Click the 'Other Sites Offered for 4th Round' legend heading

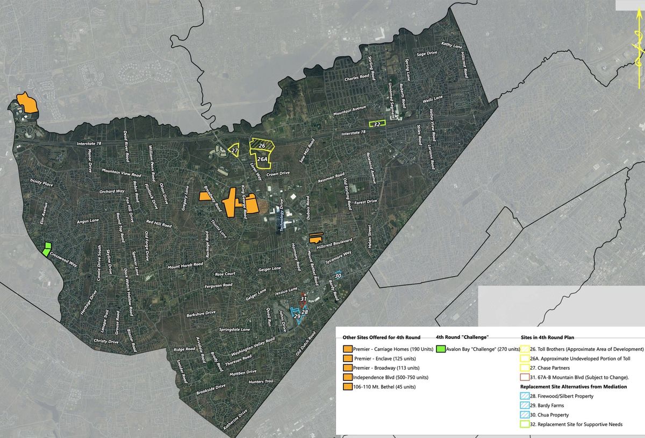(382, 337)
